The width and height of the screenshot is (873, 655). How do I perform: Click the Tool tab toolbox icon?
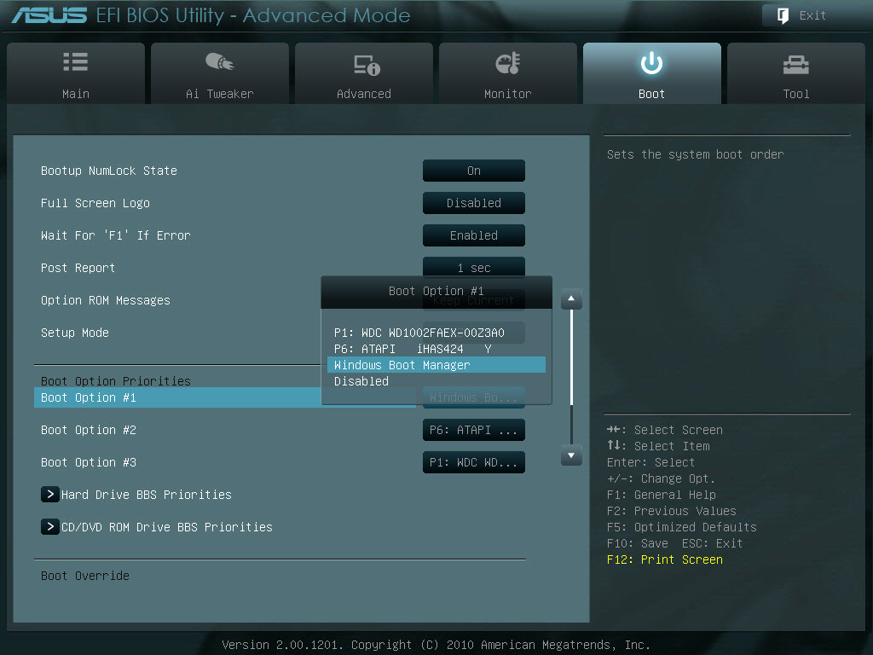[795, 65]
